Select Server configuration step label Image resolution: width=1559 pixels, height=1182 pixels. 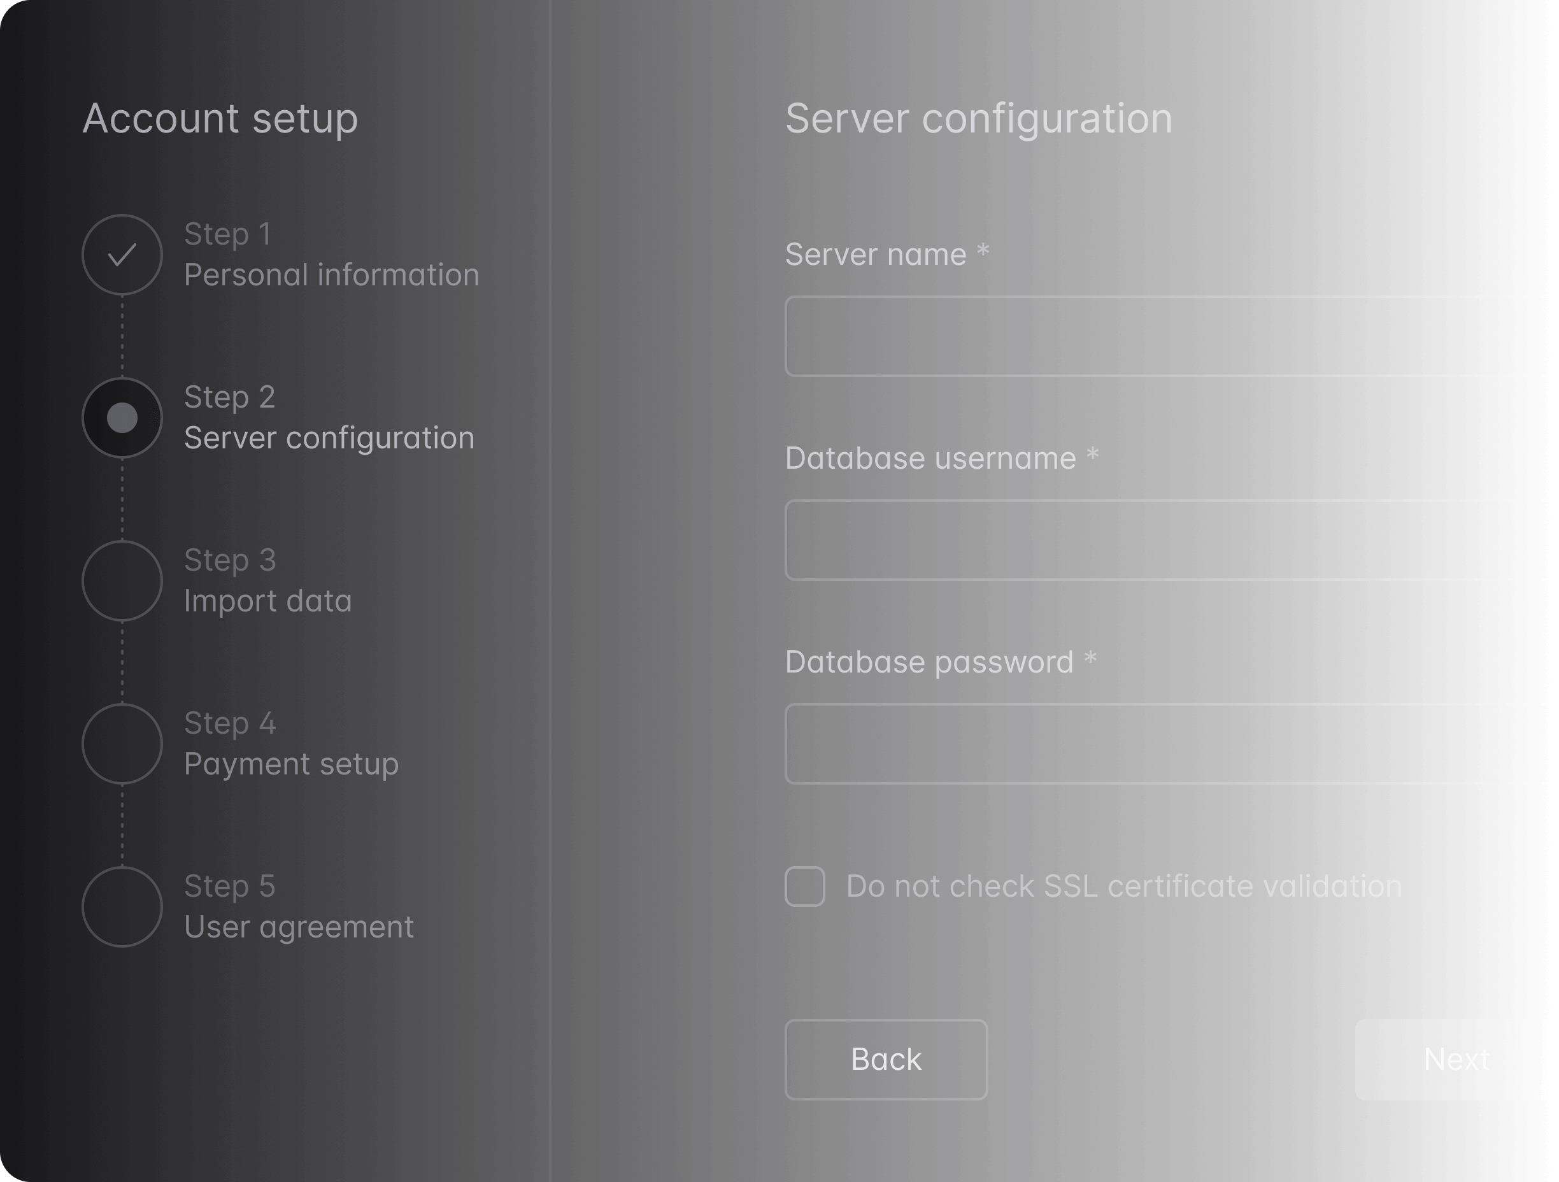[329, 438]
